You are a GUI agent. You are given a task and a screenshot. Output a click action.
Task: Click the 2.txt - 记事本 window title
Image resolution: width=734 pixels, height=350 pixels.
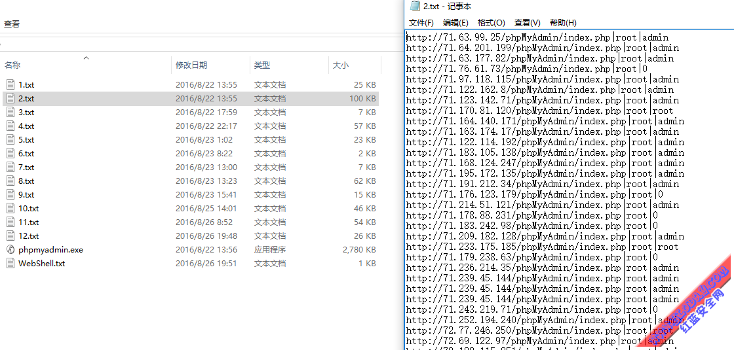(447, 6)
